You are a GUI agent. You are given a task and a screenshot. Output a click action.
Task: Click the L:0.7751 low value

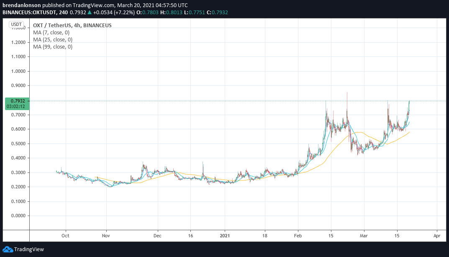coord(195,12)
